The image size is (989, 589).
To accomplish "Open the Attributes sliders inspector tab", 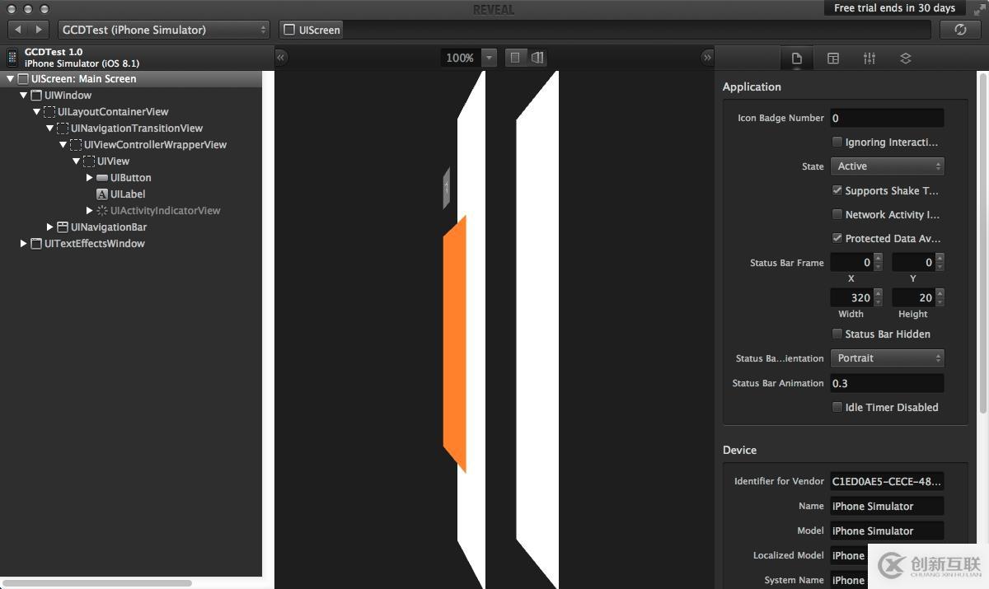I will click(x=869, y=58).
